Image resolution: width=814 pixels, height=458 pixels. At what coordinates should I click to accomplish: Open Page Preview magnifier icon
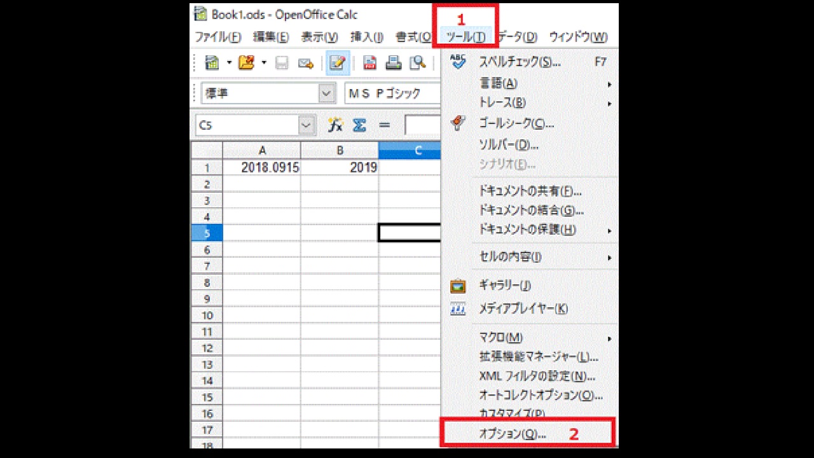point(417,63)
